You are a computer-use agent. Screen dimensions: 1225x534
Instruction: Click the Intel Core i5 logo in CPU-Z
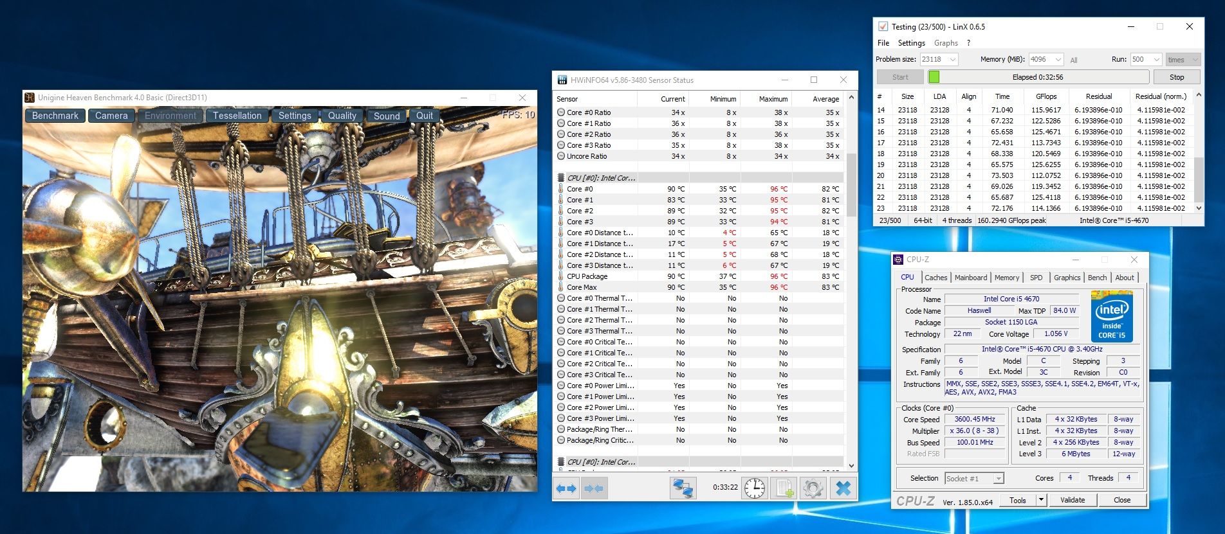1112,316
